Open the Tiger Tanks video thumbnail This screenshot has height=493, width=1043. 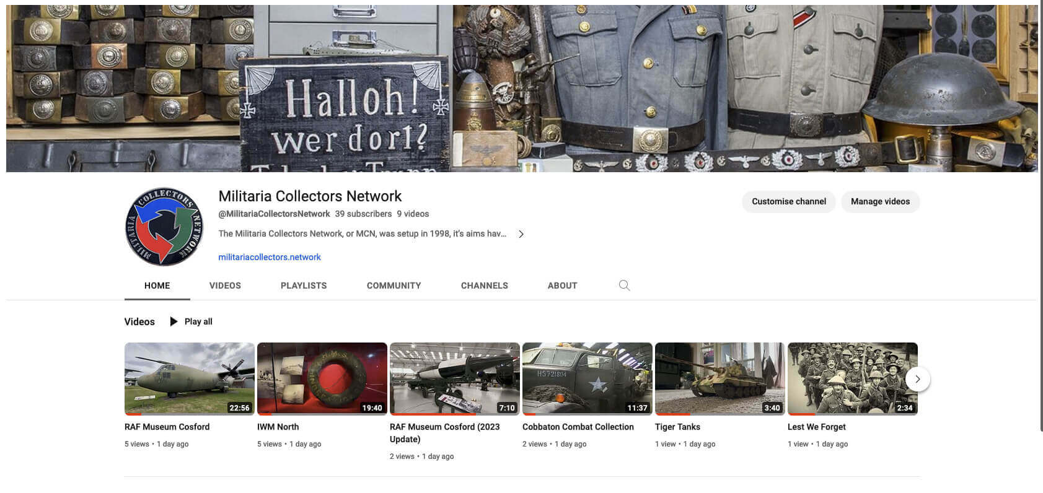tap(720, 378)
